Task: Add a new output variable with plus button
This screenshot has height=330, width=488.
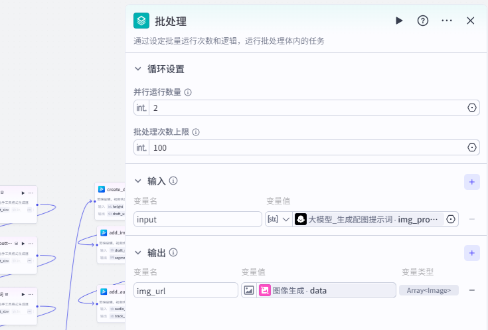Action: [472, 253]
